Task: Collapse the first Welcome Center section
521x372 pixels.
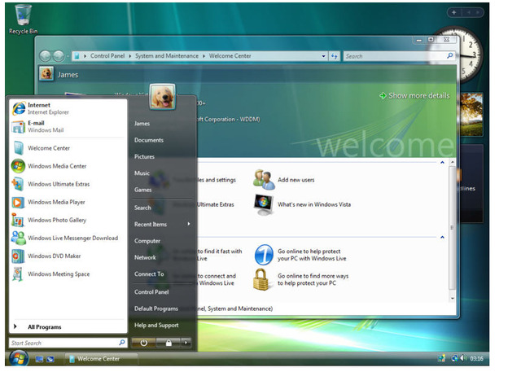Action: tap(442, 163)
